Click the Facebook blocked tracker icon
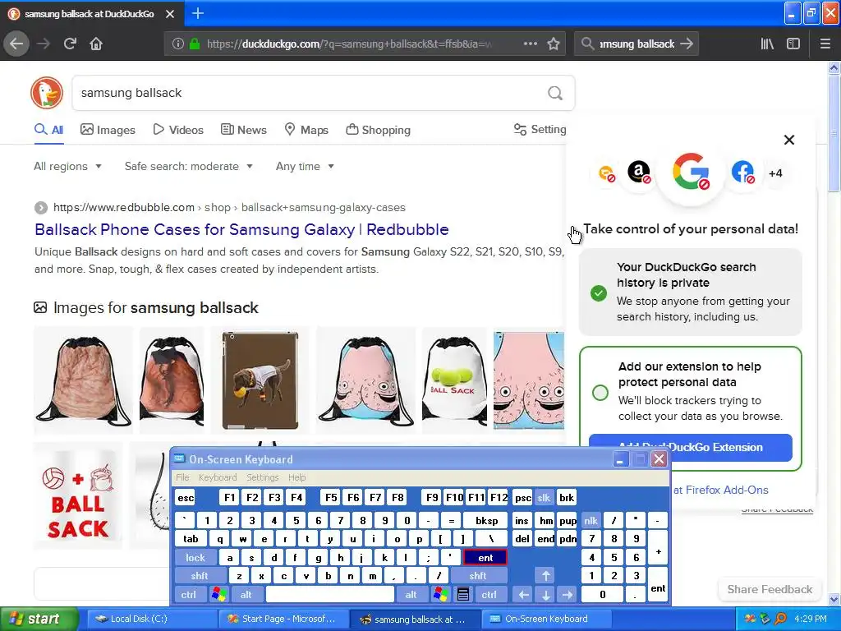Screen dimensions: 841x631 point(742,173)
